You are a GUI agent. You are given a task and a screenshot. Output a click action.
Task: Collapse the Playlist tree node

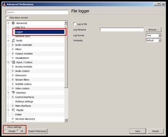click(8, 110)
